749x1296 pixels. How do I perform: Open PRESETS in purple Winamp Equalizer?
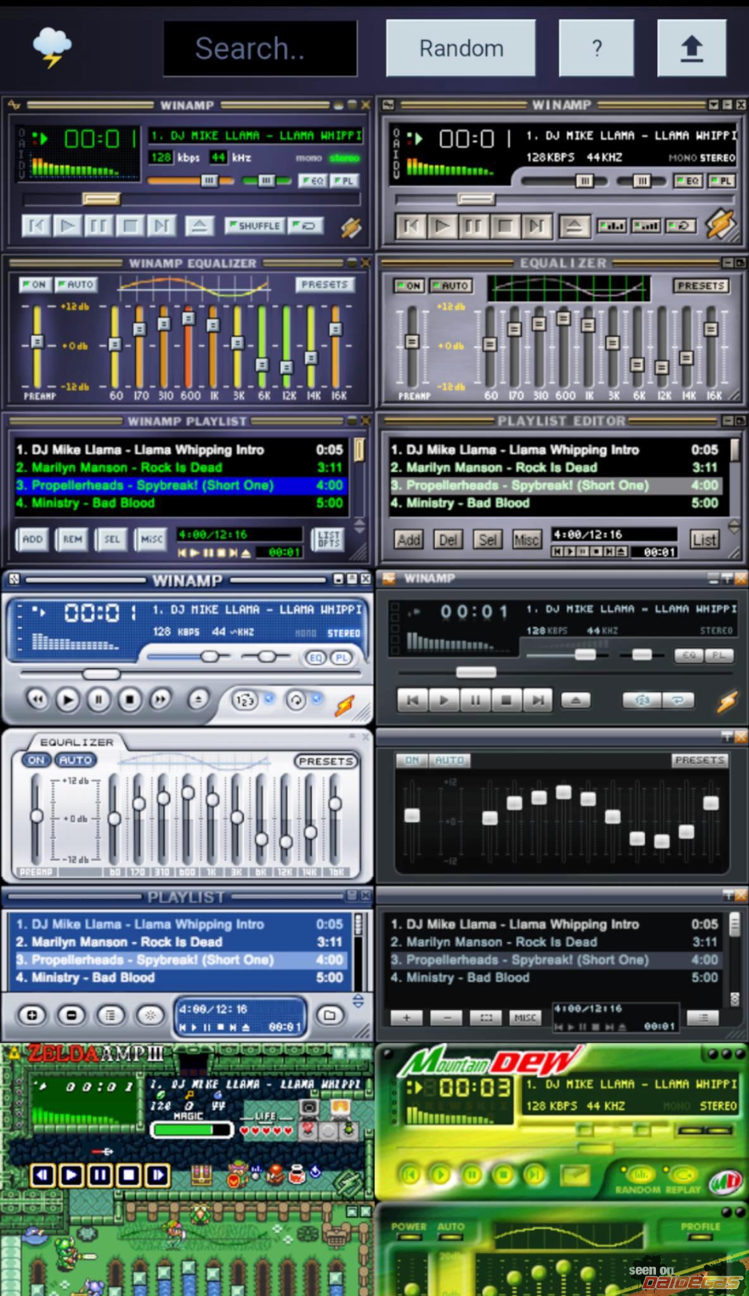(x=324, y=285)
